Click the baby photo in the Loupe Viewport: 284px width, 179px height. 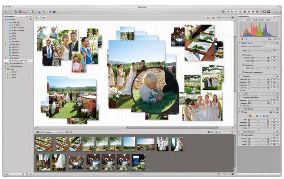(155, 91)
